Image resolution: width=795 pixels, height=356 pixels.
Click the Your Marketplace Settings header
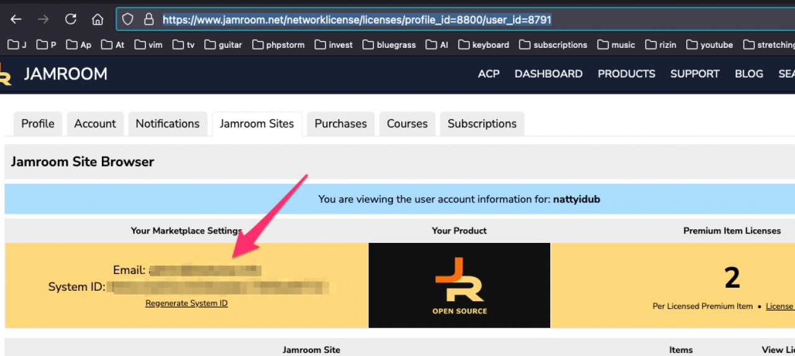coord(186,230)
